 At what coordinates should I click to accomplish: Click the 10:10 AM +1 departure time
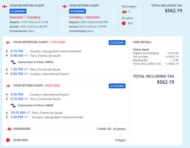(20, 113)
